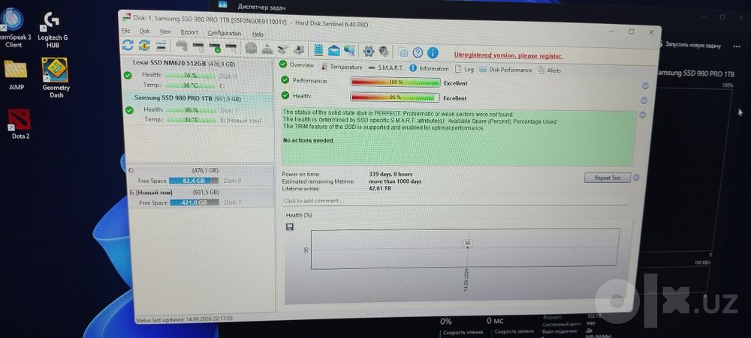The width and height of the screenshot is (751, 338).
Task: Click the gray globe-shaped toolbar icon
Action: (x=251, y=48)
